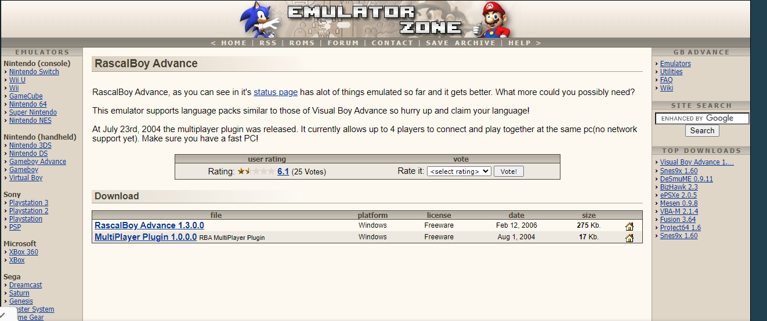Download MultiPlayer Plugin 1.0.0.0
Screen dimensions: 767x321
tap(146, 237)
